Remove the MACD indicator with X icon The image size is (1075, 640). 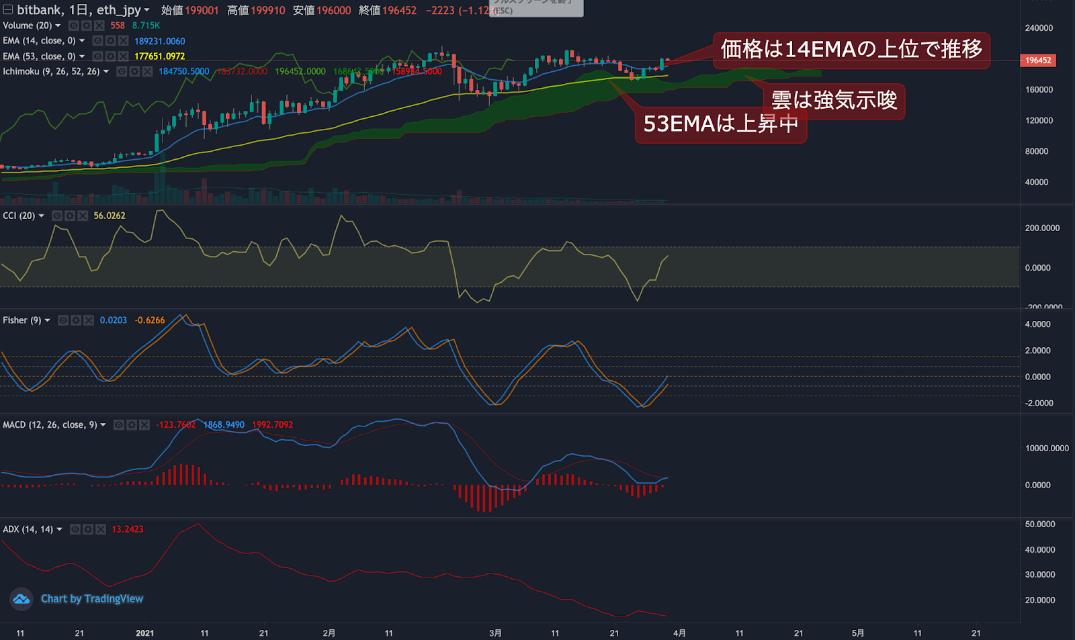(x=144, y=425)
